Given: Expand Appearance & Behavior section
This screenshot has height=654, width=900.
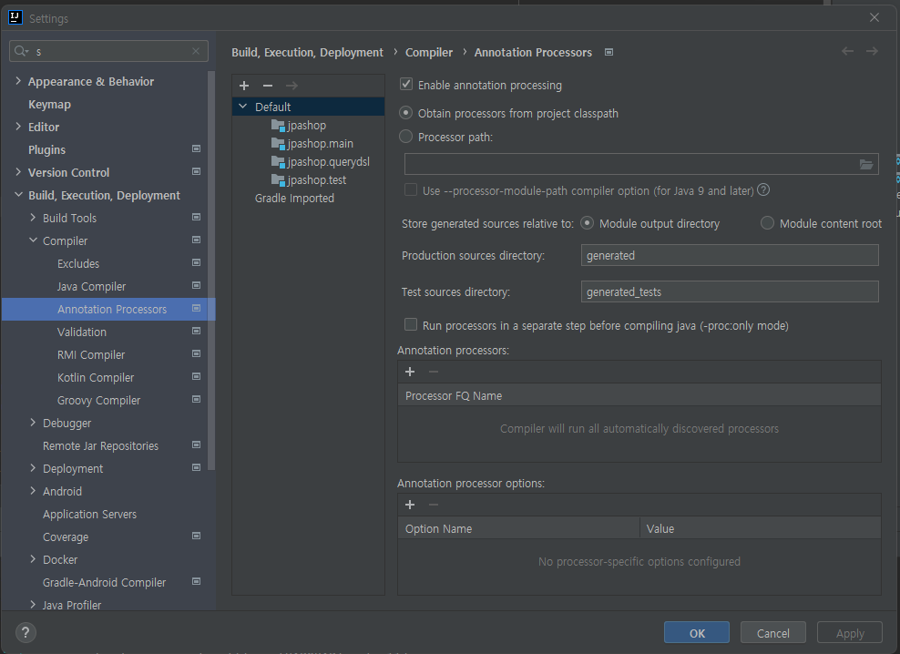Looking at the screenshot, I should click(x=18, y=81).
